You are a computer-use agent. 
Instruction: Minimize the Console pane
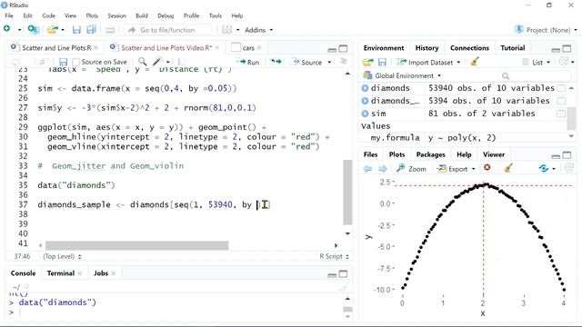click(x=332, y=274)
